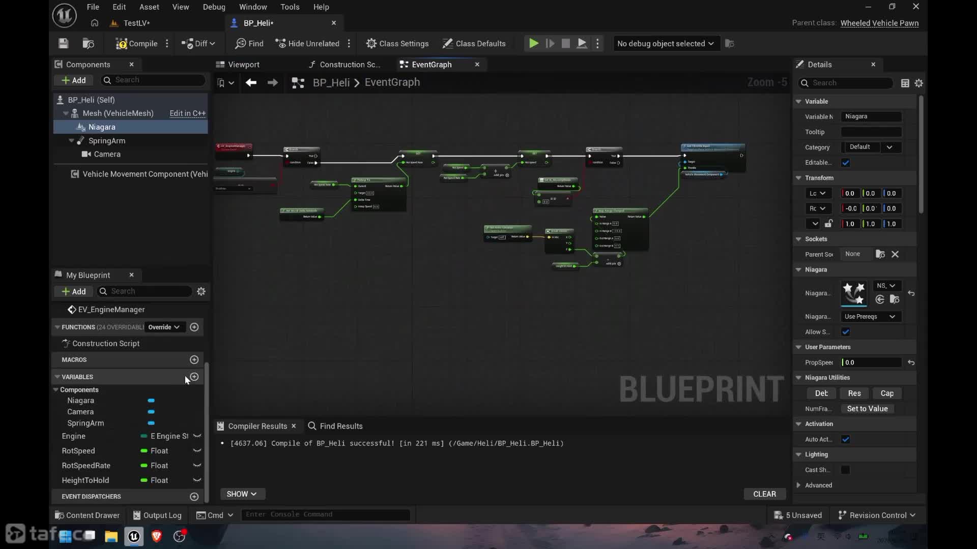Click the Niagara system asset thumbnail
The height and width of the screenshot is (549, 977).
854,293
